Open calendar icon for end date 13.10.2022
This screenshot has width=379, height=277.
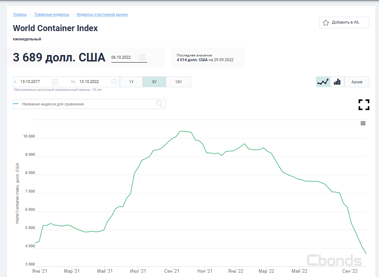(x=114, y=82)
